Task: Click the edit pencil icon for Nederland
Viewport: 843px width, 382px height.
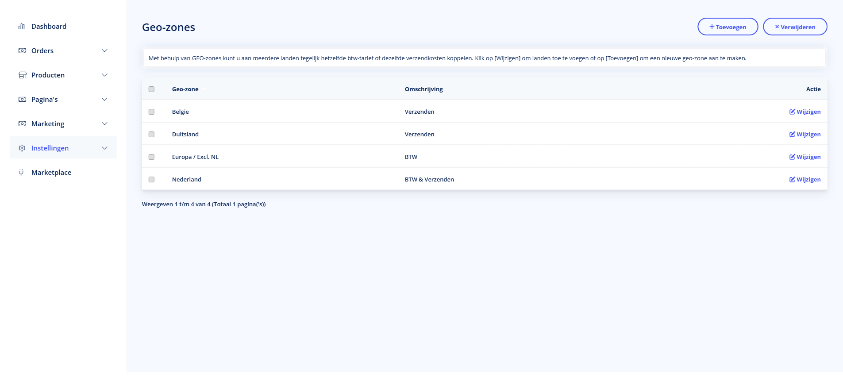Action: coord(792,180)
